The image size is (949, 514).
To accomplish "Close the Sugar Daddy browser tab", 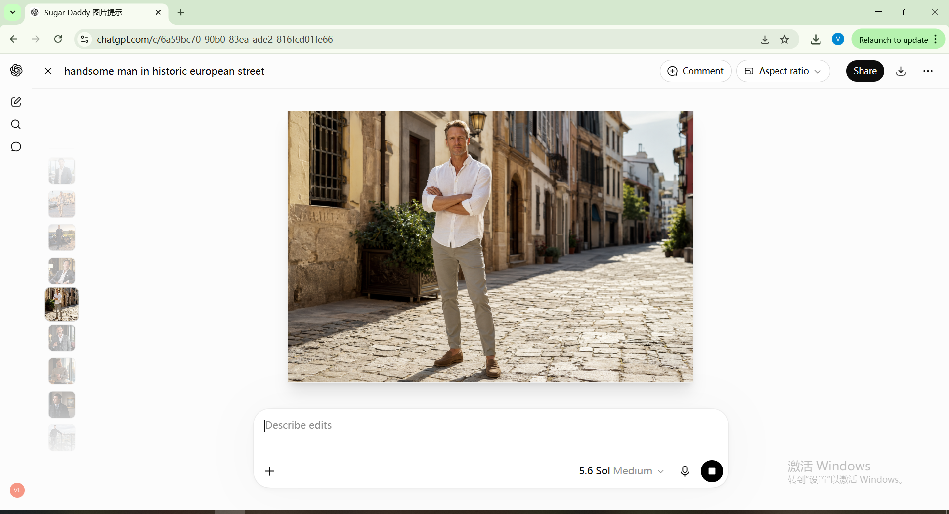I will pyautogui.click(x=158, y=12).
